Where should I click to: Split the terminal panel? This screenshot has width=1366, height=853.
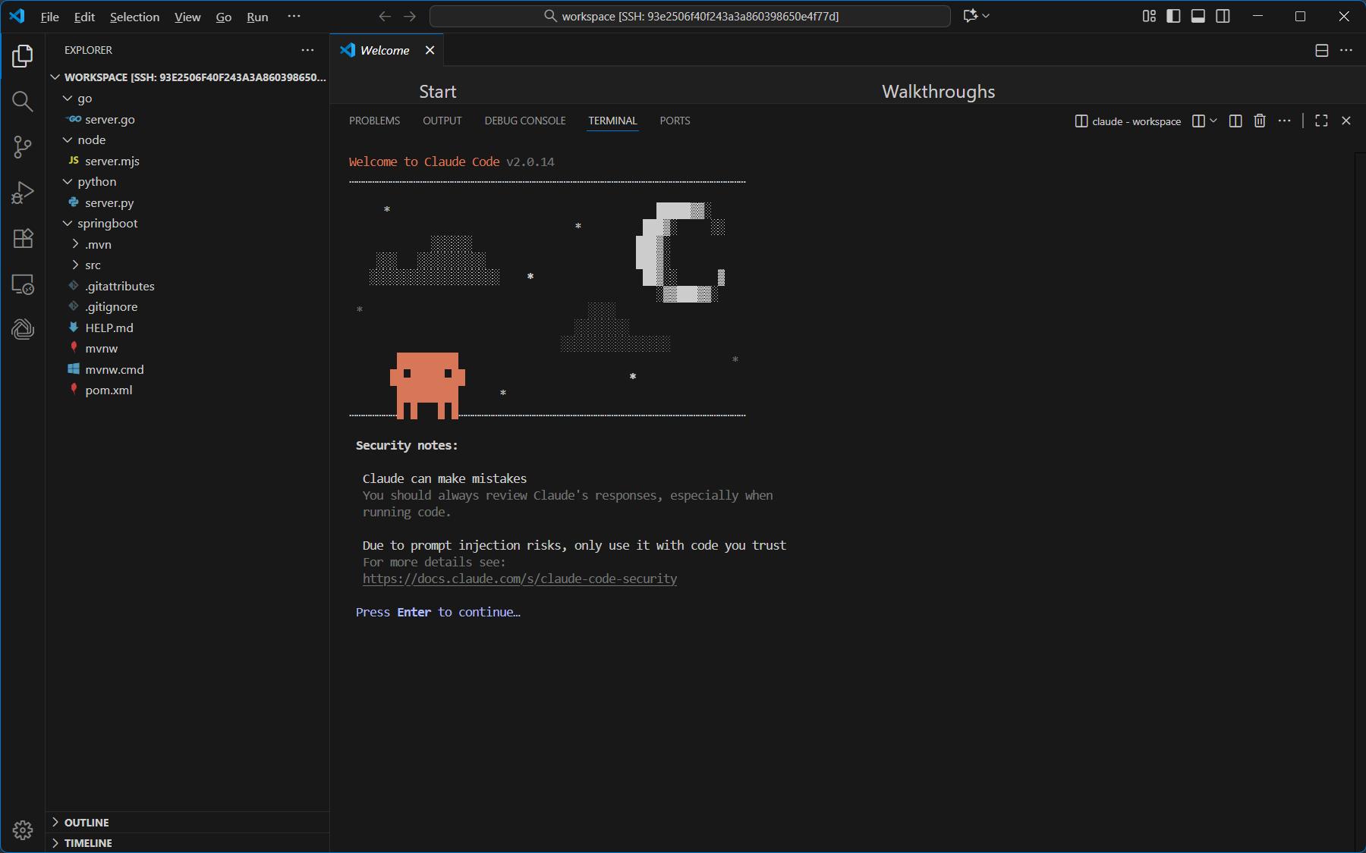1235,121
